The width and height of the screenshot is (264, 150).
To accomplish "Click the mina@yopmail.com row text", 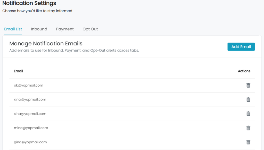I will 31,128.
